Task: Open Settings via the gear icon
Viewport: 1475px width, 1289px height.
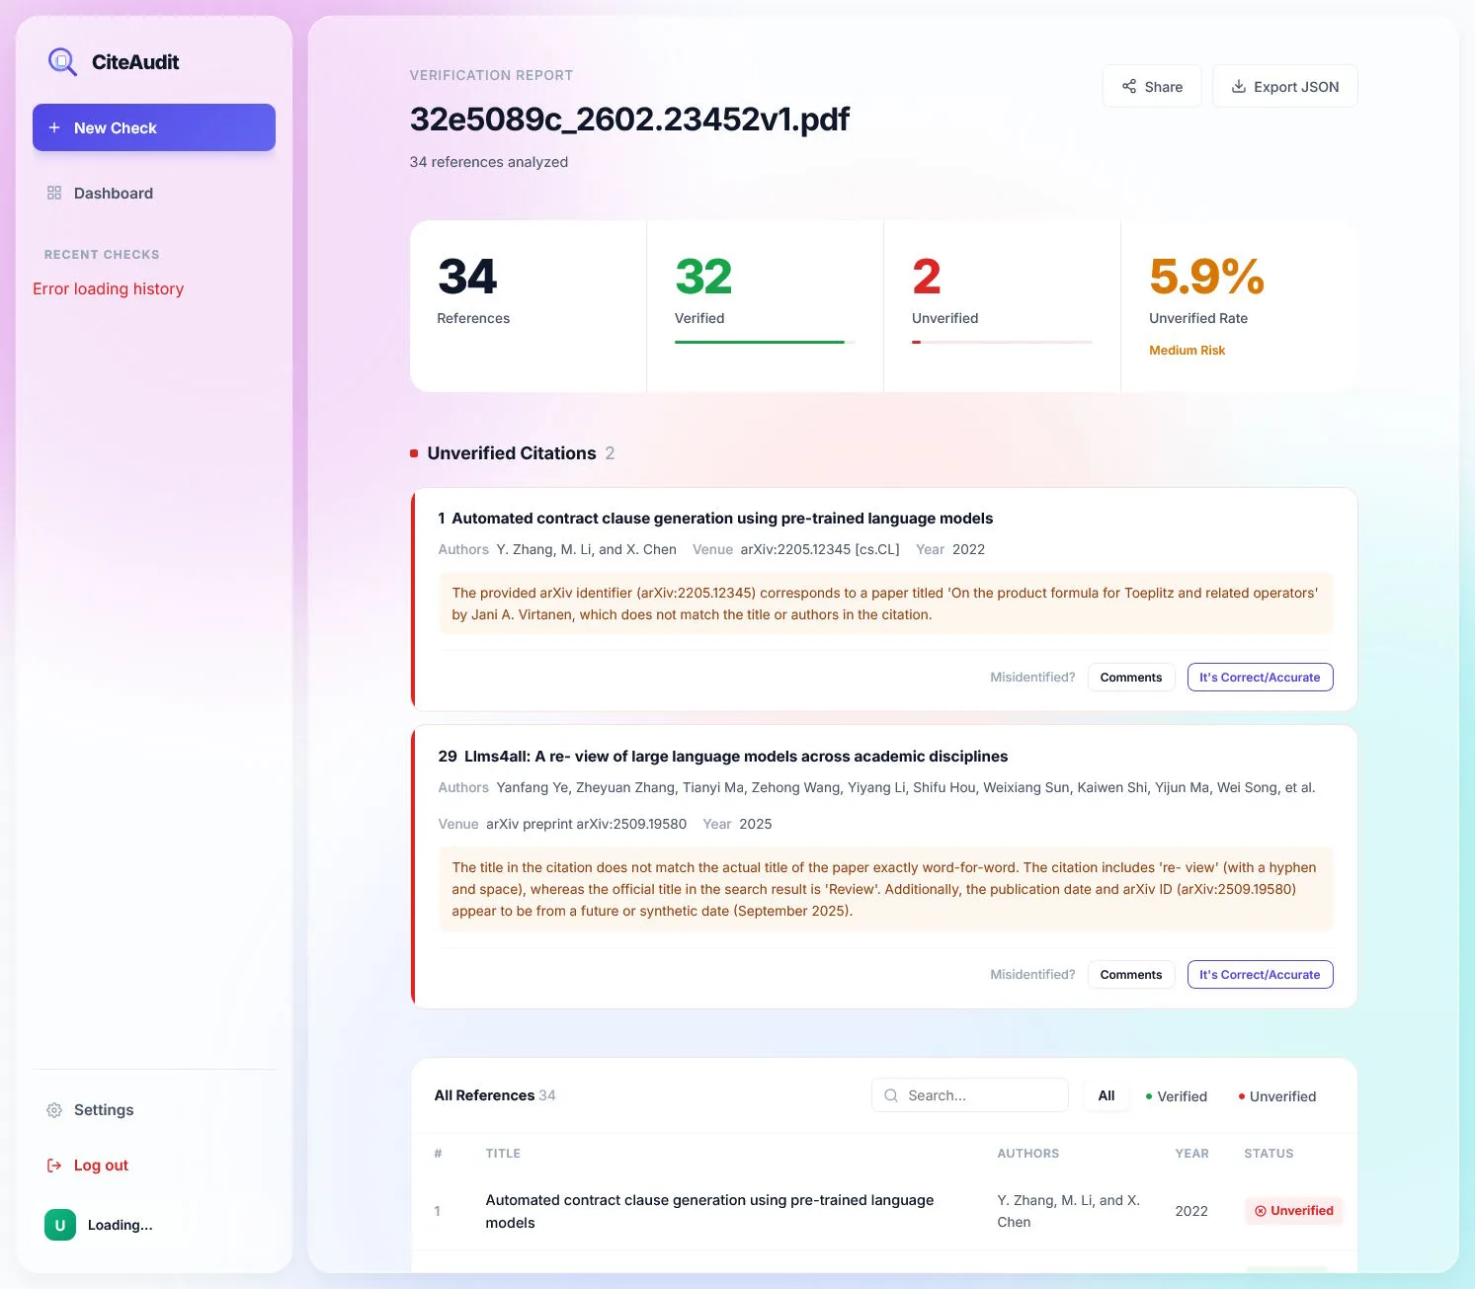Action: pyautogui.click(x=54, y=1109)
